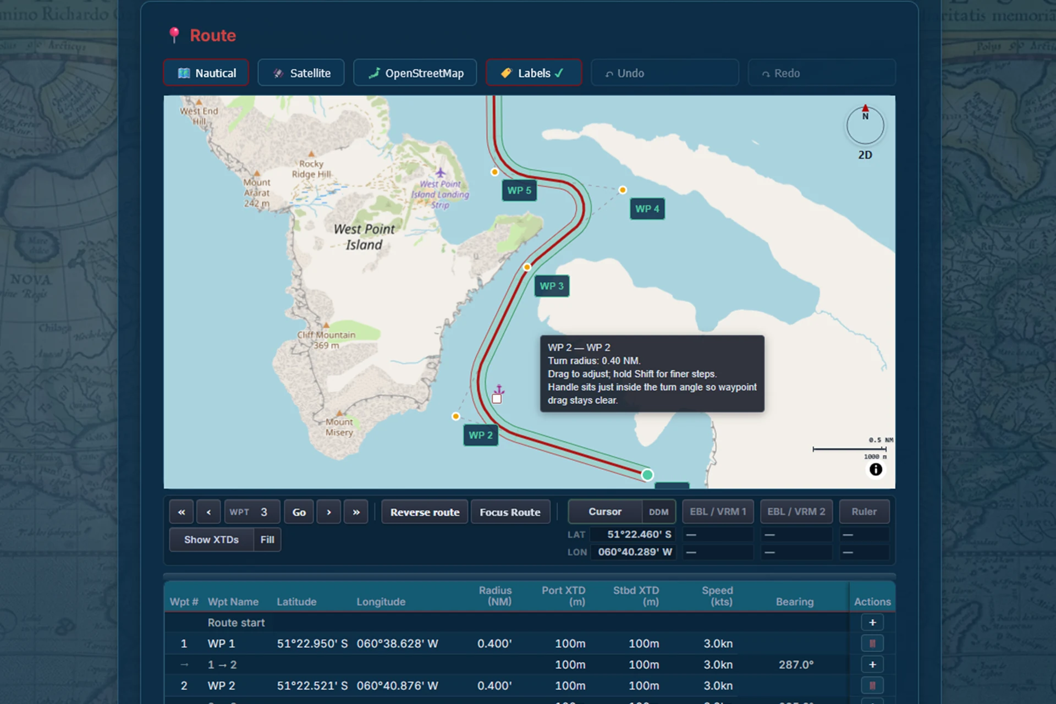The height and width of the screenshot is (704, 1056).
Task: Click WP 2 latitude 51°22.521' S
Action: click(312, 686)
